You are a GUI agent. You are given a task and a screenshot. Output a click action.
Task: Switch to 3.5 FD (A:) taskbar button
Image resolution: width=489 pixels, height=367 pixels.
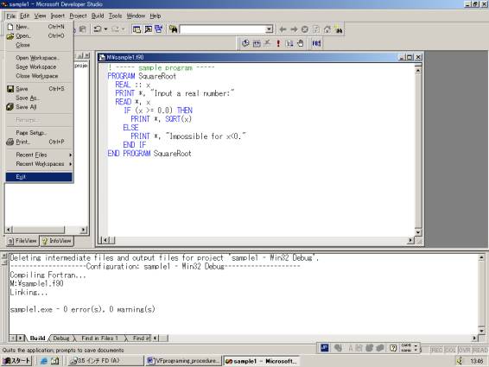tap(105, 361)
